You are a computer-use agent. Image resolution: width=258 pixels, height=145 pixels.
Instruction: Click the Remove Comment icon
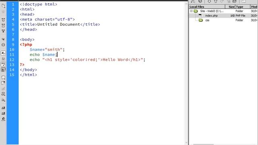tap(3, 83)
